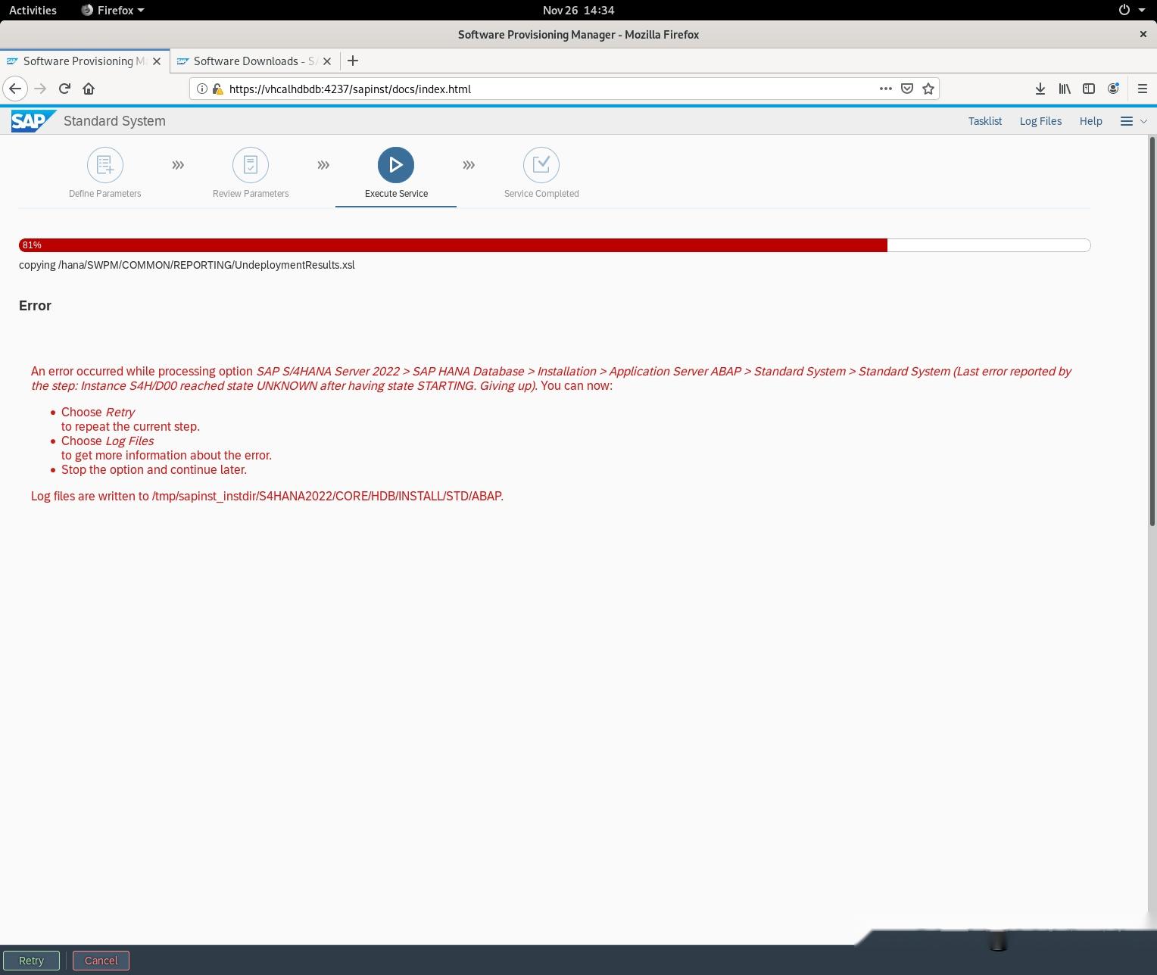Close the Firefox window
This screenshot has width=1157, height=975.
click(x=1143, y=34)
